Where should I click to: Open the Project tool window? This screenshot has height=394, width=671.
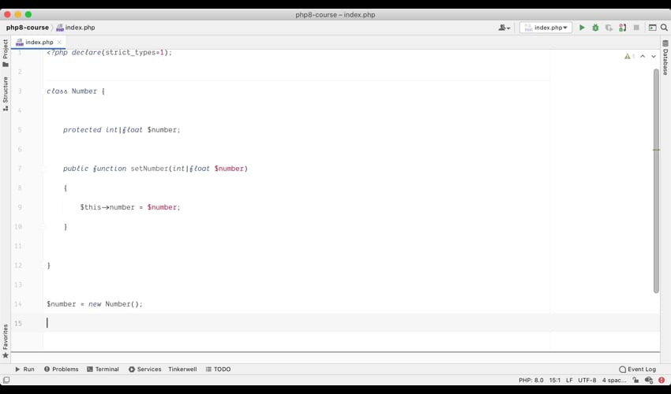click(6, 53)
